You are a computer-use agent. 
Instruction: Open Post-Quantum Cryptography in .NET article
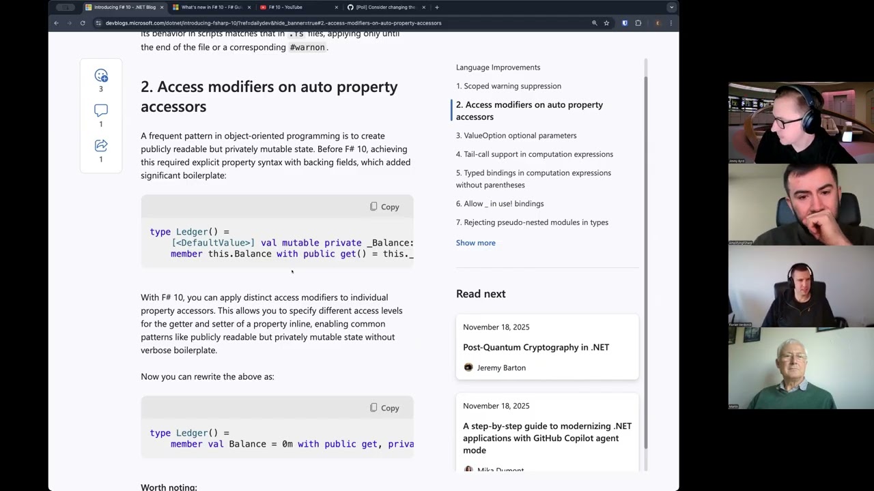click(536, 347)
